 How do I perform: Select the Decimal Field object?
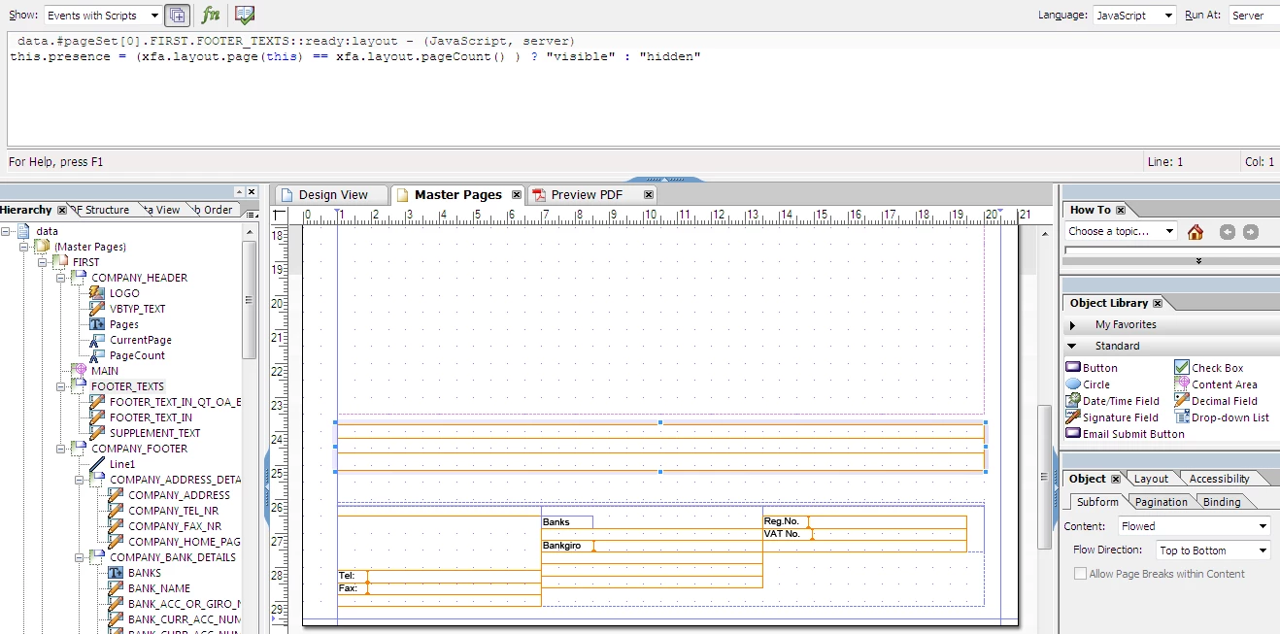click(1216, 401)
